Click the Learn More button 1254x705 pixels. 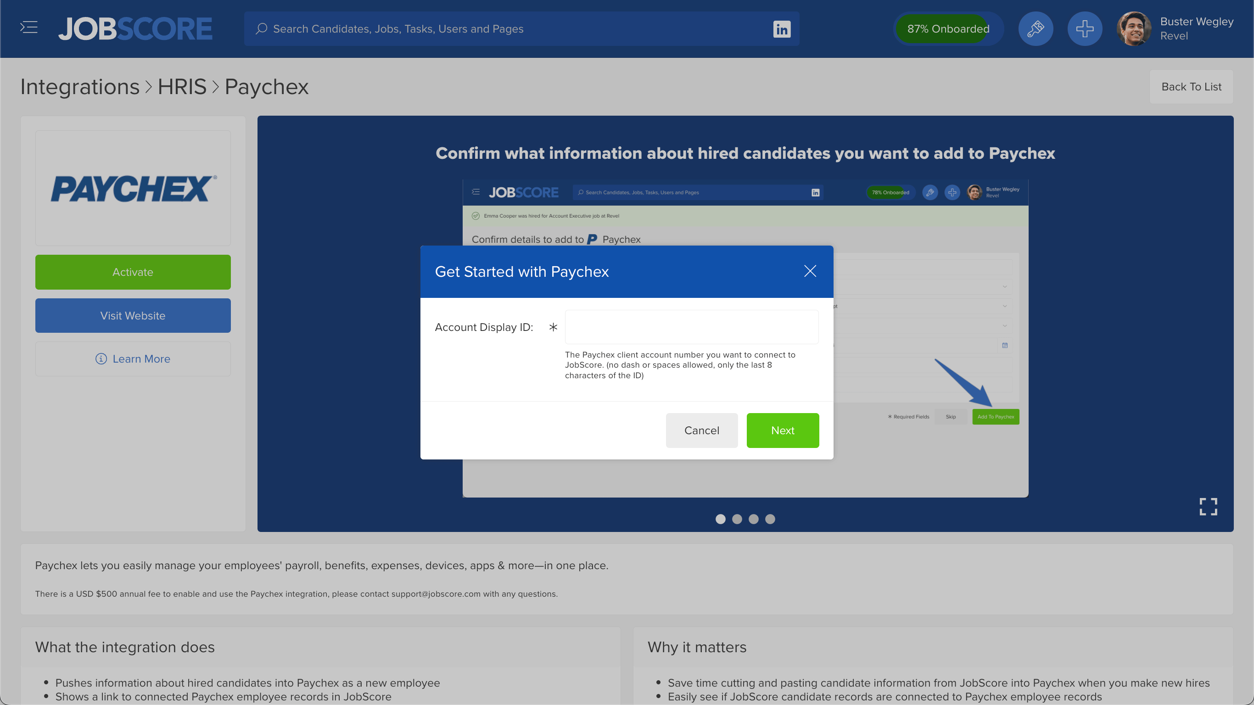click(x=133, y=359)
